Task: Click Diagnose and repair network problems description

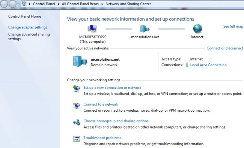Action: point(144,144)
